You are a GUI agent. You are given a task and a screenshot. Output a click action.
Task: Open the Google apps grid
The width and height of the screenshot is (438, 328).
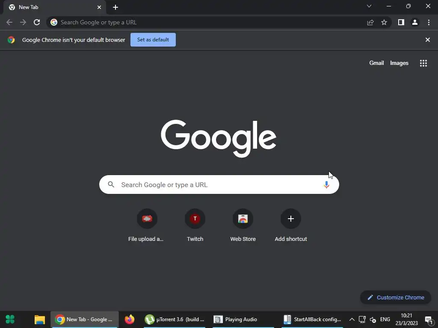[423, 63]
